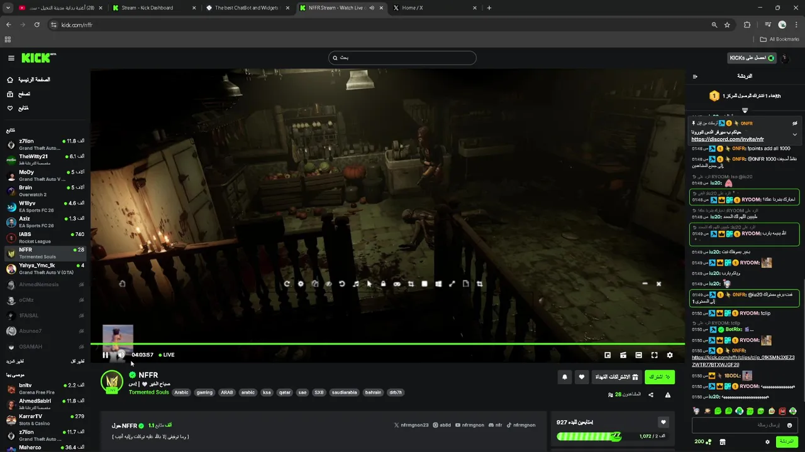Click the video progress bar
805x452 pixels.
pyautogui.click(x=387, y=343)
